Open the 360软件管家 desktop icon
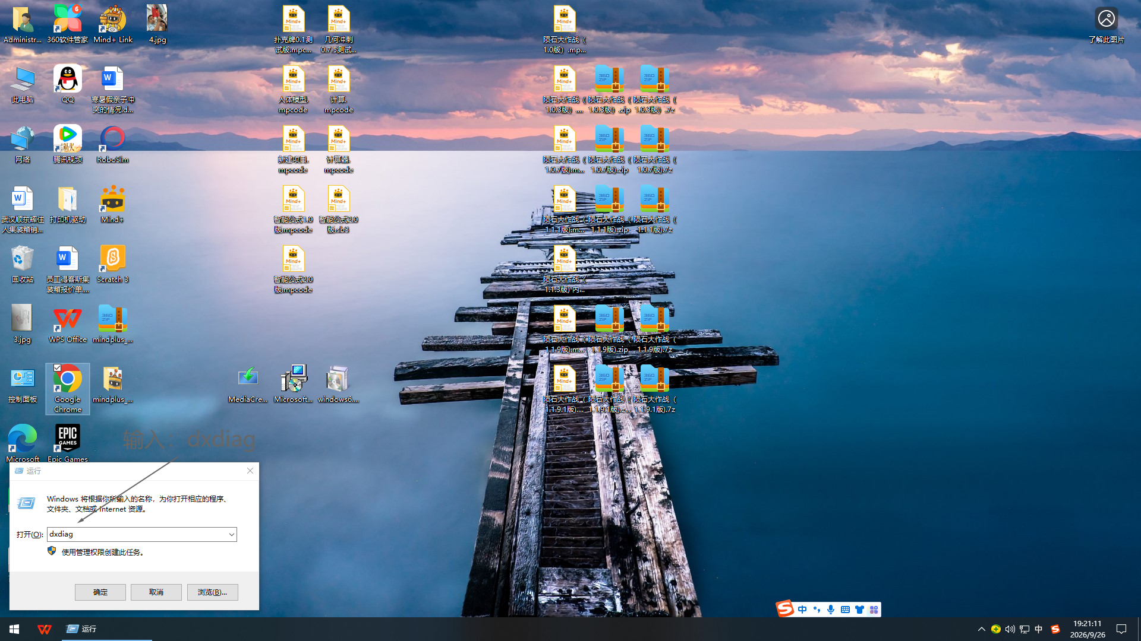 pyautogui.click(x=68, y=24)
